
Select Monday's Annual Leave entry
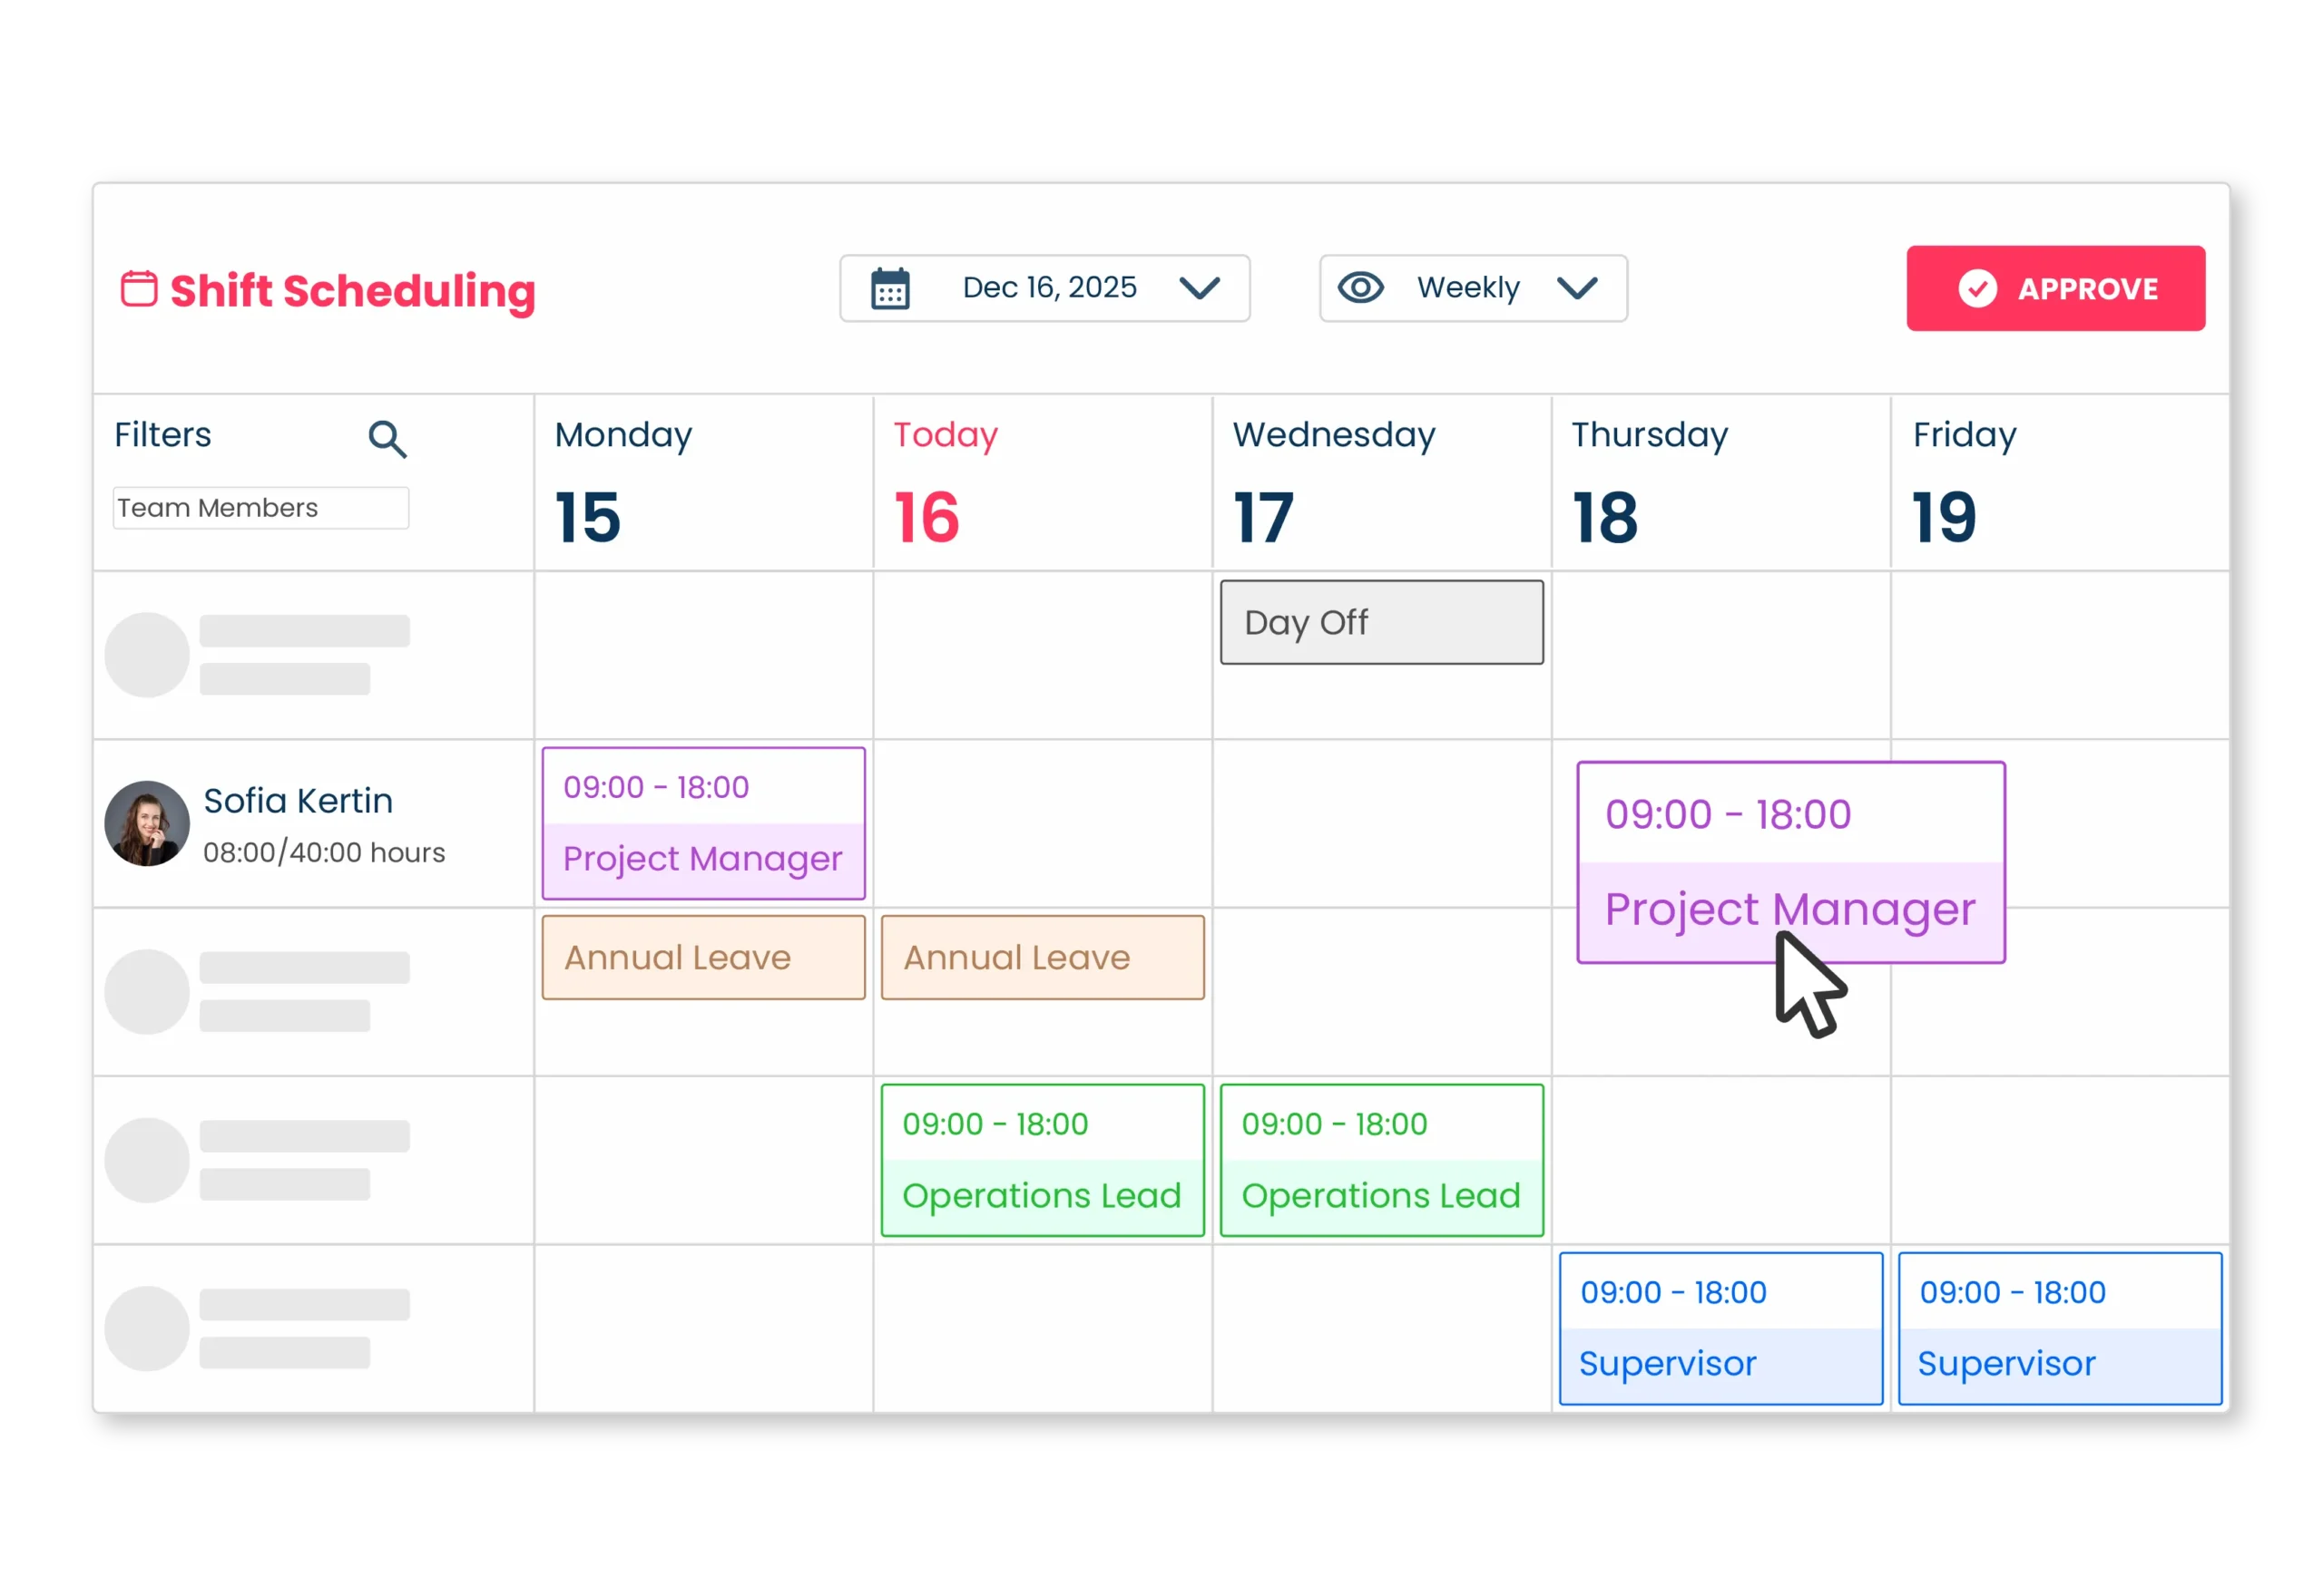coord(703,957)
